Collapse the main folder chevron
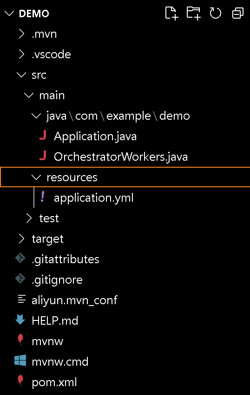 (29, 95)
